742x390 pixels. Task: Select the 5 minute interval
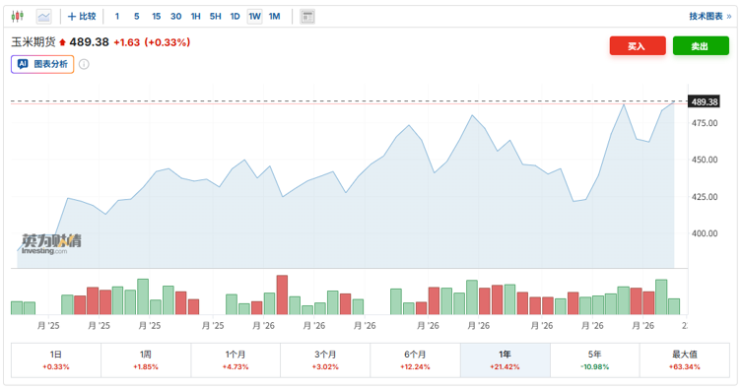(137, 17)
